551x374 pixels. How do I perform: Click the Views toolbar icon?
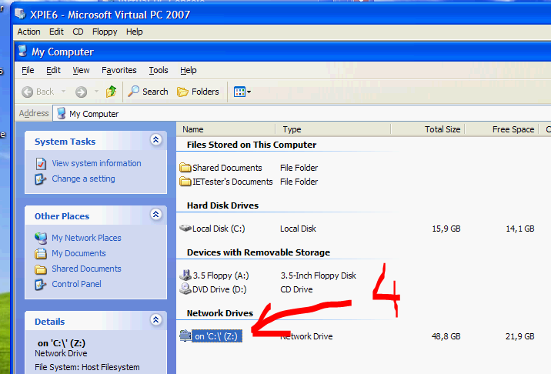[239, 92]
